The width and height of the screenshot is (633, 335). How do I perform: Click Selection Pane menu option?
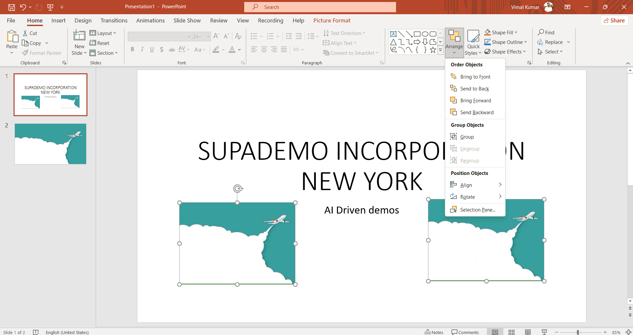(477, 210)
